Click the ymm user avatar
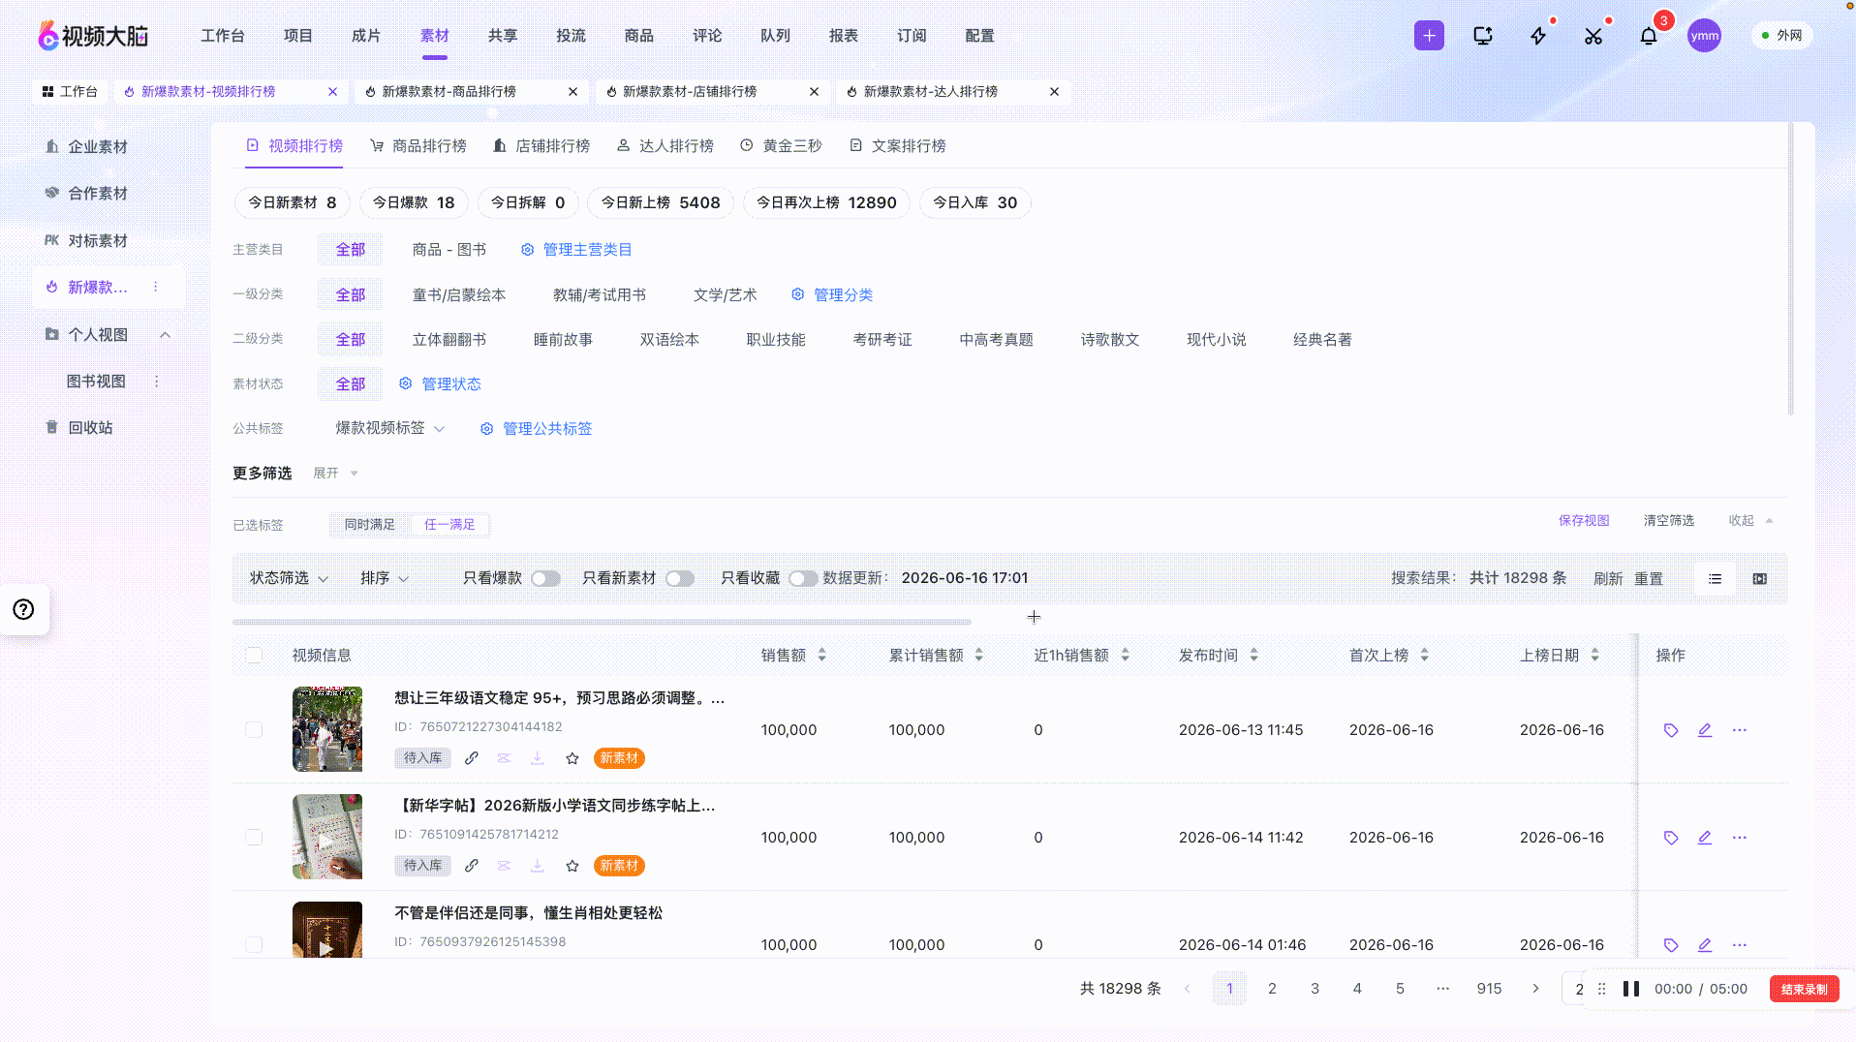This screenshot has height=1042, width=1856. [x=1705, y=36]
